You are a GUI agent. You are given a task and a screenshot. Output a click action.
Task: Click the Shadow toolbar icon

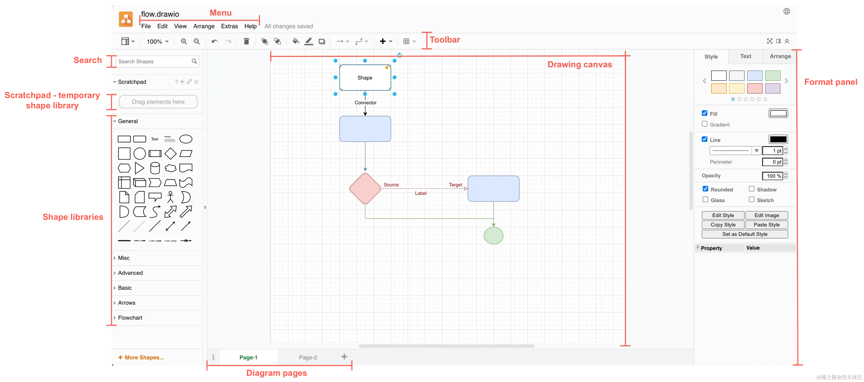click(322, 42)
